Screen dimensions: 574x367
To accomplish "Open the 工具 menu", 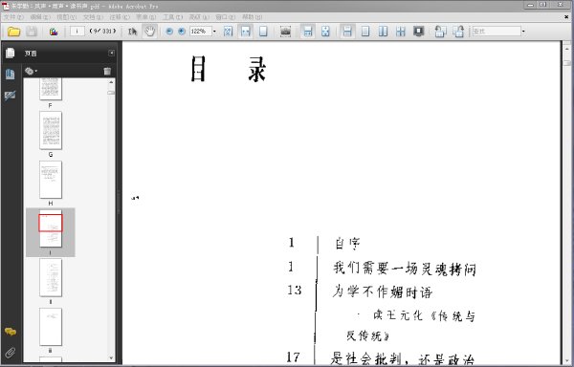I will point(172,17).
